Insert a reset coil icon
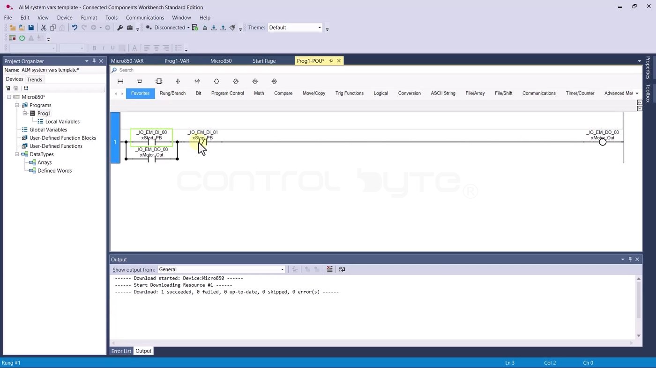This screenshot has width=656, height=368. pos(274,81)
